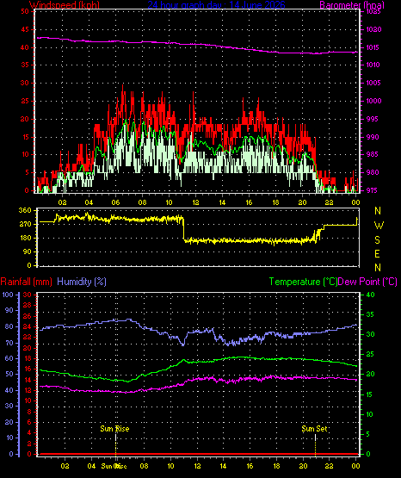Click "270" on the wind direction axis

[x=25, y=224]
